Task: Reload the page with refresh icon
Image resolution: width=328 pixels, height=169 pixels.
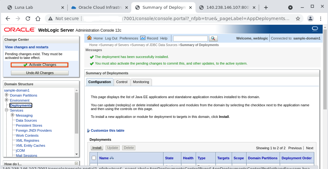Action: click(28, 18)
